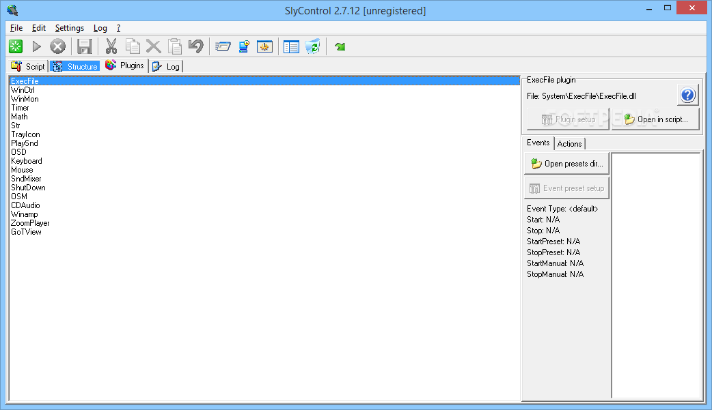Screen dimensions: 712x410
Task: Click the gray X delete toolbar icon
Action: (154, 46)
